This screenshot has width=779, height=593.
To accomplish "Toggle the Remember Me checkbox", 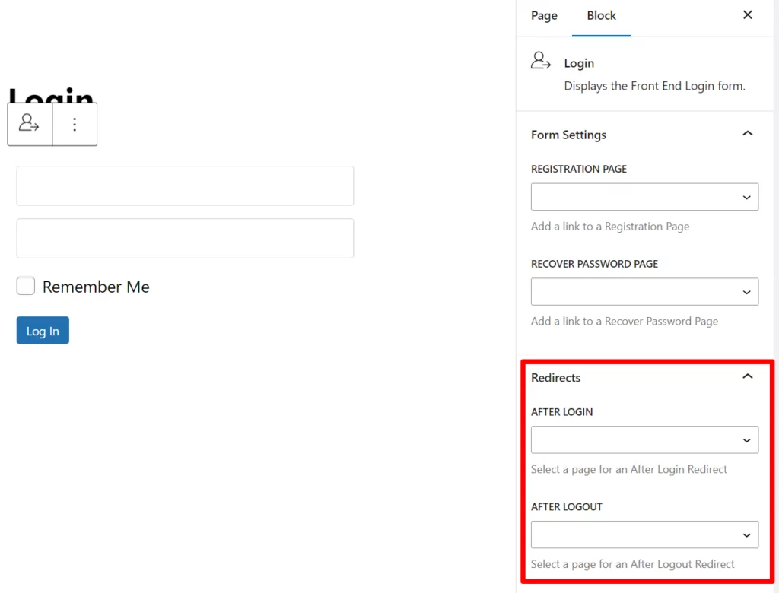I will (x=26, y=286).
